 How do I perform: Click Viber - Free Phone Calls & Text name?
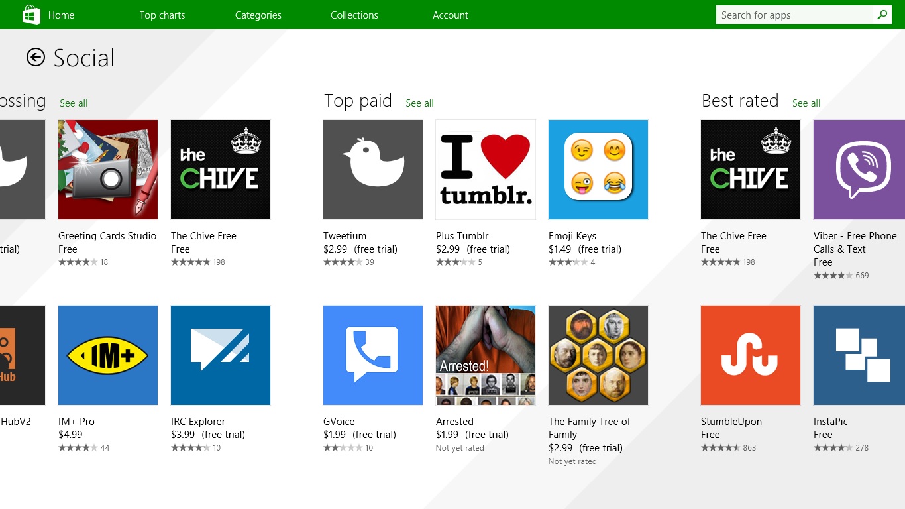click(x=855, y=242)
